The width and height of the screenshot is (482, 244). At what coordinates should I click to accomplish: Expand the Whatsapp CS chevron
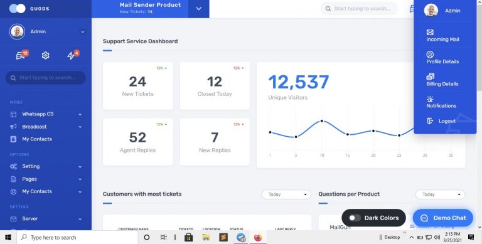(x=80, y=114)
